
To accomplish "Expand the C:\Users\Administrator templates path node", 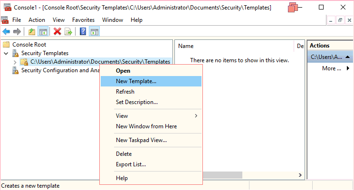I will point(15,62).
